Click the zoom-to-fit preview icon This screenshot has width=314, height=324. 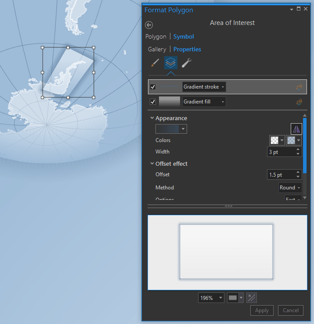[252, 298]
